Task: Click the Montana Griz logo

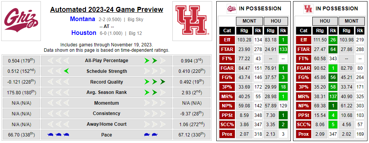Action: coord(21,21)
